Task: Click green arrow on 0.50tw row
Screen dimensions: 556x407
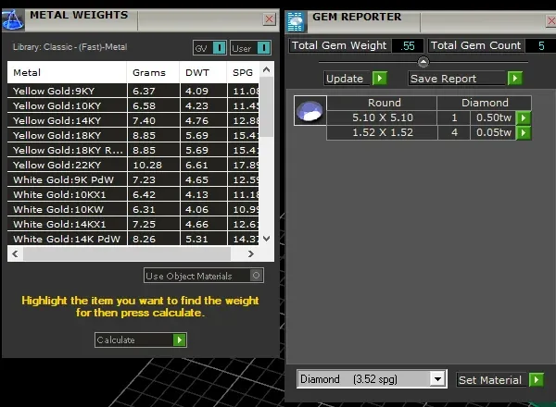Action: coord(524,117)
